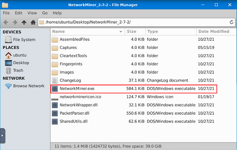Sort by the Type column header

click(171, 32)
